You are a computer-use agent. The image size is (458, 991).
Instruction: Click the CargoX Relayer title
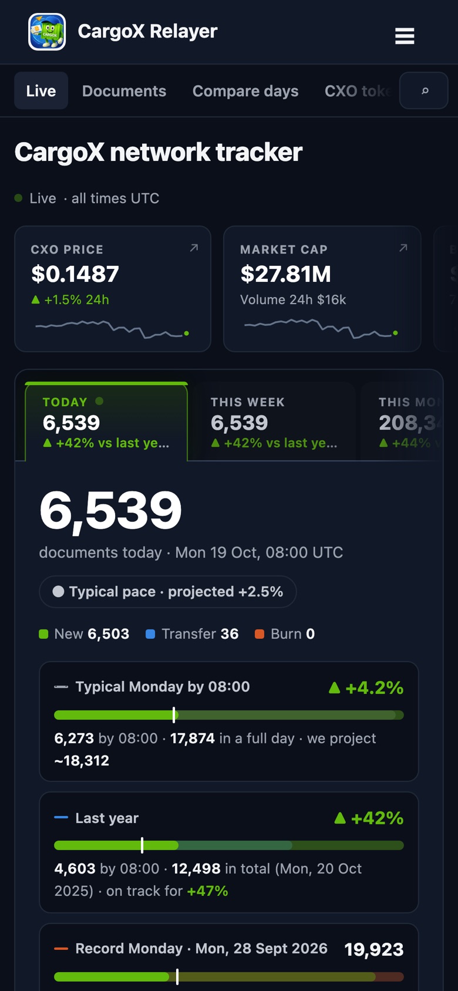147,31
